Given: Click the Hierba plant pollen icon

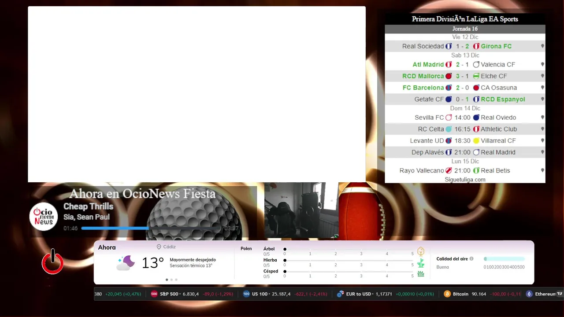Looking at the screenshot, I should tap(421, 263).
